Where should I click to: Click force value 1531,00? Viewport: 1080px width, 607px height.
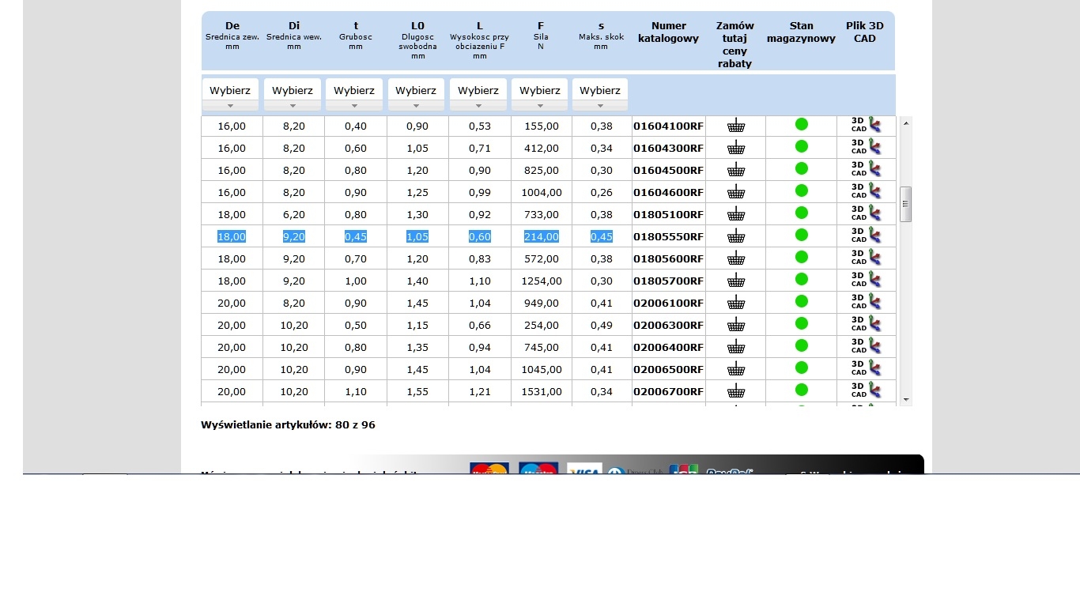(x=542, y=391)
